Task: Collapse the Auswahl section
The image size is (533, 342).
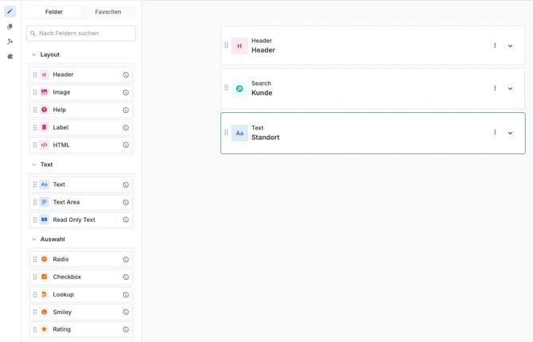Action: (34, 239)
